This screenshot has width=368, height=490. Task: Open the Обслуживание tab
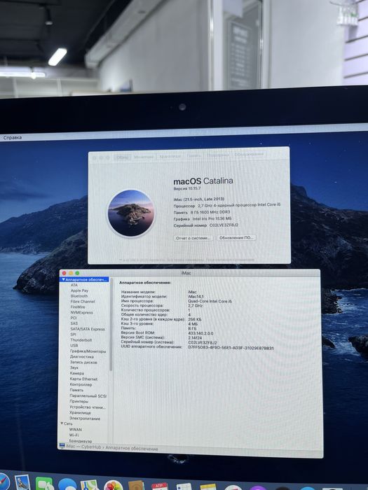tap(249, 154)
